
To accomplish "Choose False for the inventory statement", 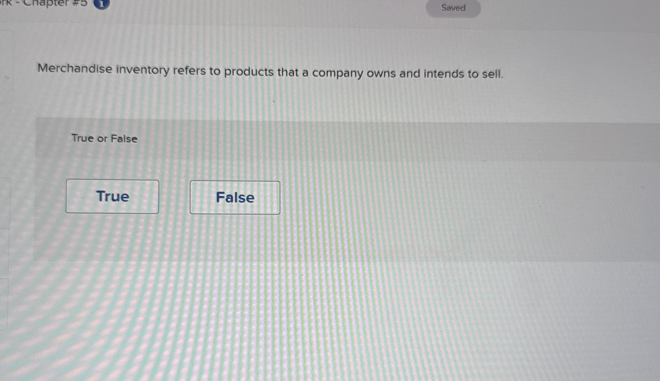I will [x=235, y=197].
